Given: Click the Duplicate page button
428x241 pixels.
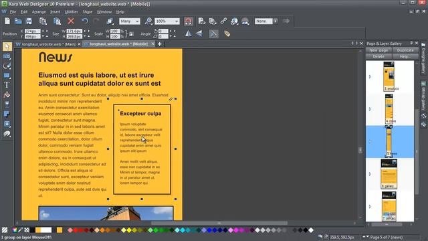Looking at the screenshot, I should [405, 50].
